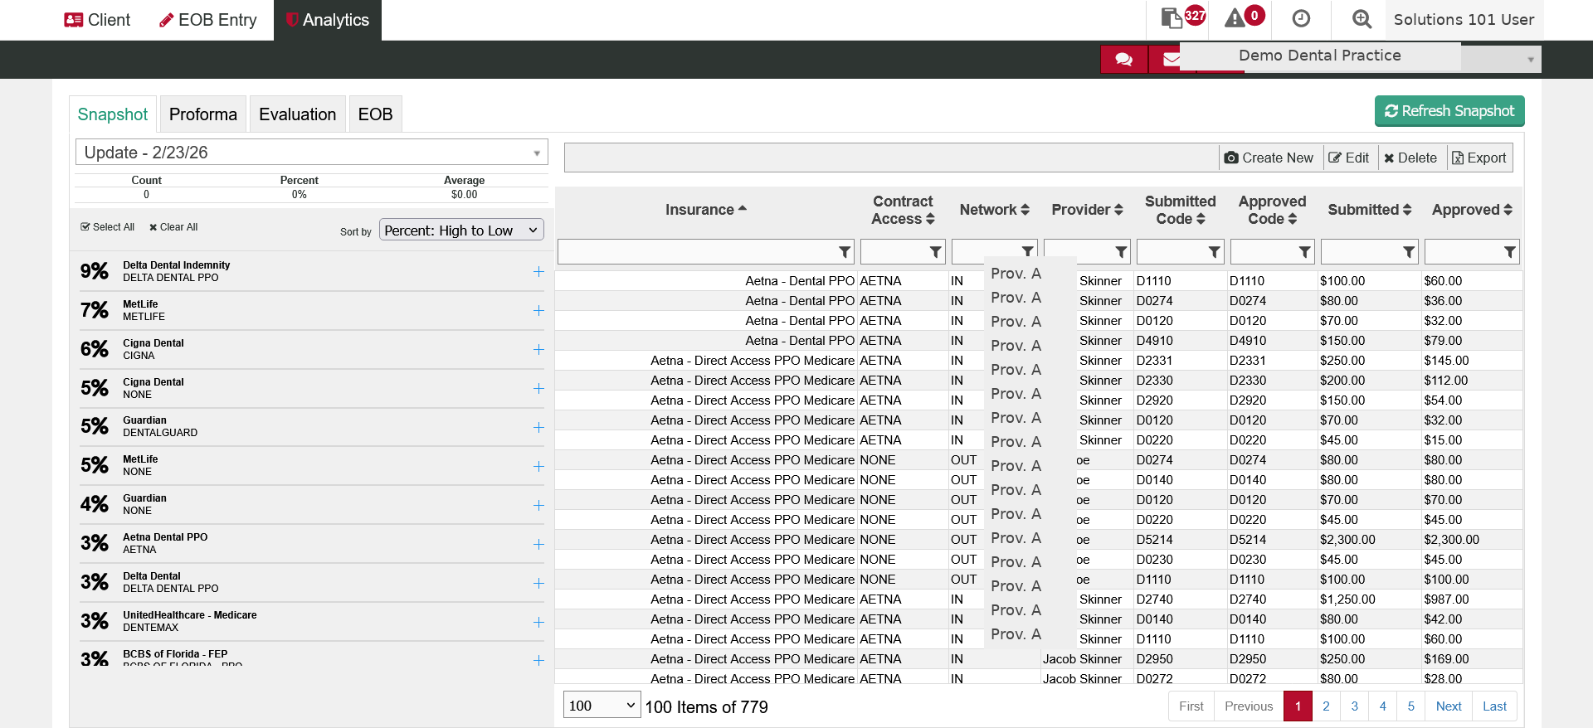Click the Provider column filter funnel

tap(1121, 252)
